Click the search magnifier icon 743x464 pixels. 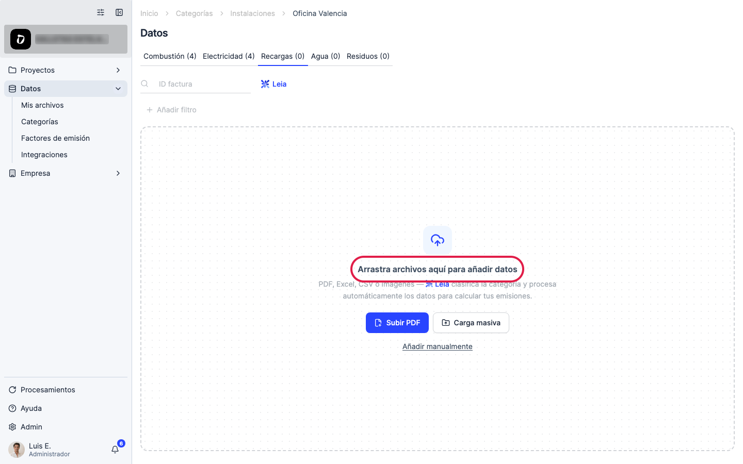[x=145, y=84]
